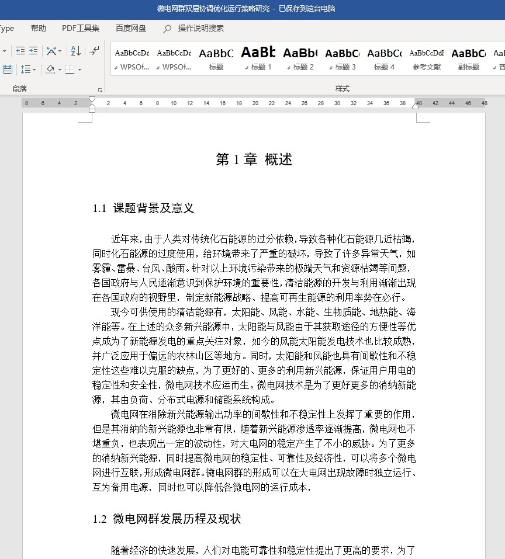Click the shading paint bucket icon
Image resolution: width=505 pixels, height=559 pixels.
(x=50, y=69)
